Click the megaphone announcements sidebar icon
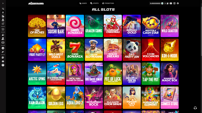This screenshot has height=113, width=202. (x=3, y=52)
